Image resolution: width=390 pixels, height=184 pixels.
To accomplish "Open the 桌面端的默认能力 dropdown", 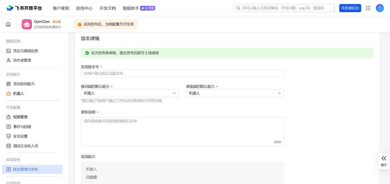I will point(235,93).
